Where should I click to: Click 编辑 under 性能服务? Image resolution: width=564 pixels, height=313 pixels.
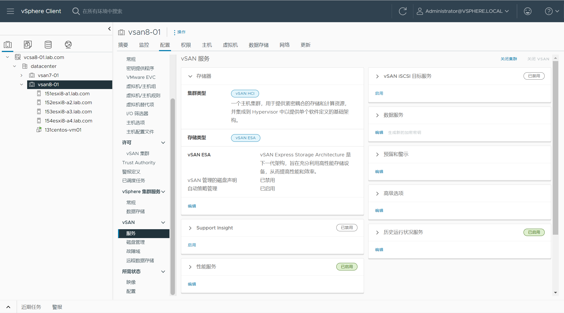(192, 284)
